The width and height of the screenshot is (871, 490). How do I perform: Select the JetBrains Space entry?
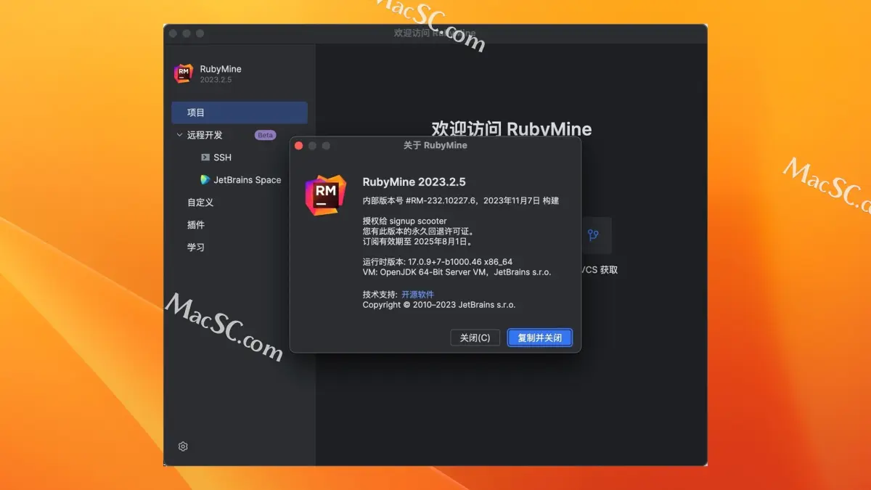coord(247,180)
